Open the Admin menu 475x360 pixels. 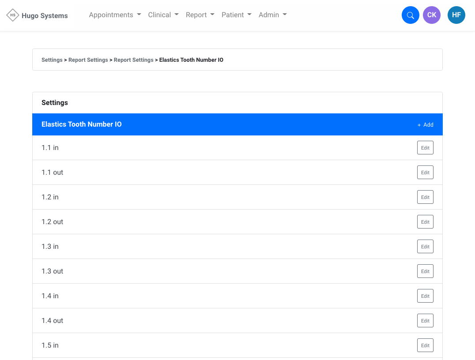coord(272,15)
